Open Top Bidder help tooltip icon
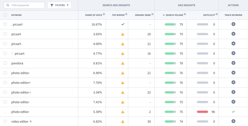The image size is (248, 126). [x=126, y=14]
